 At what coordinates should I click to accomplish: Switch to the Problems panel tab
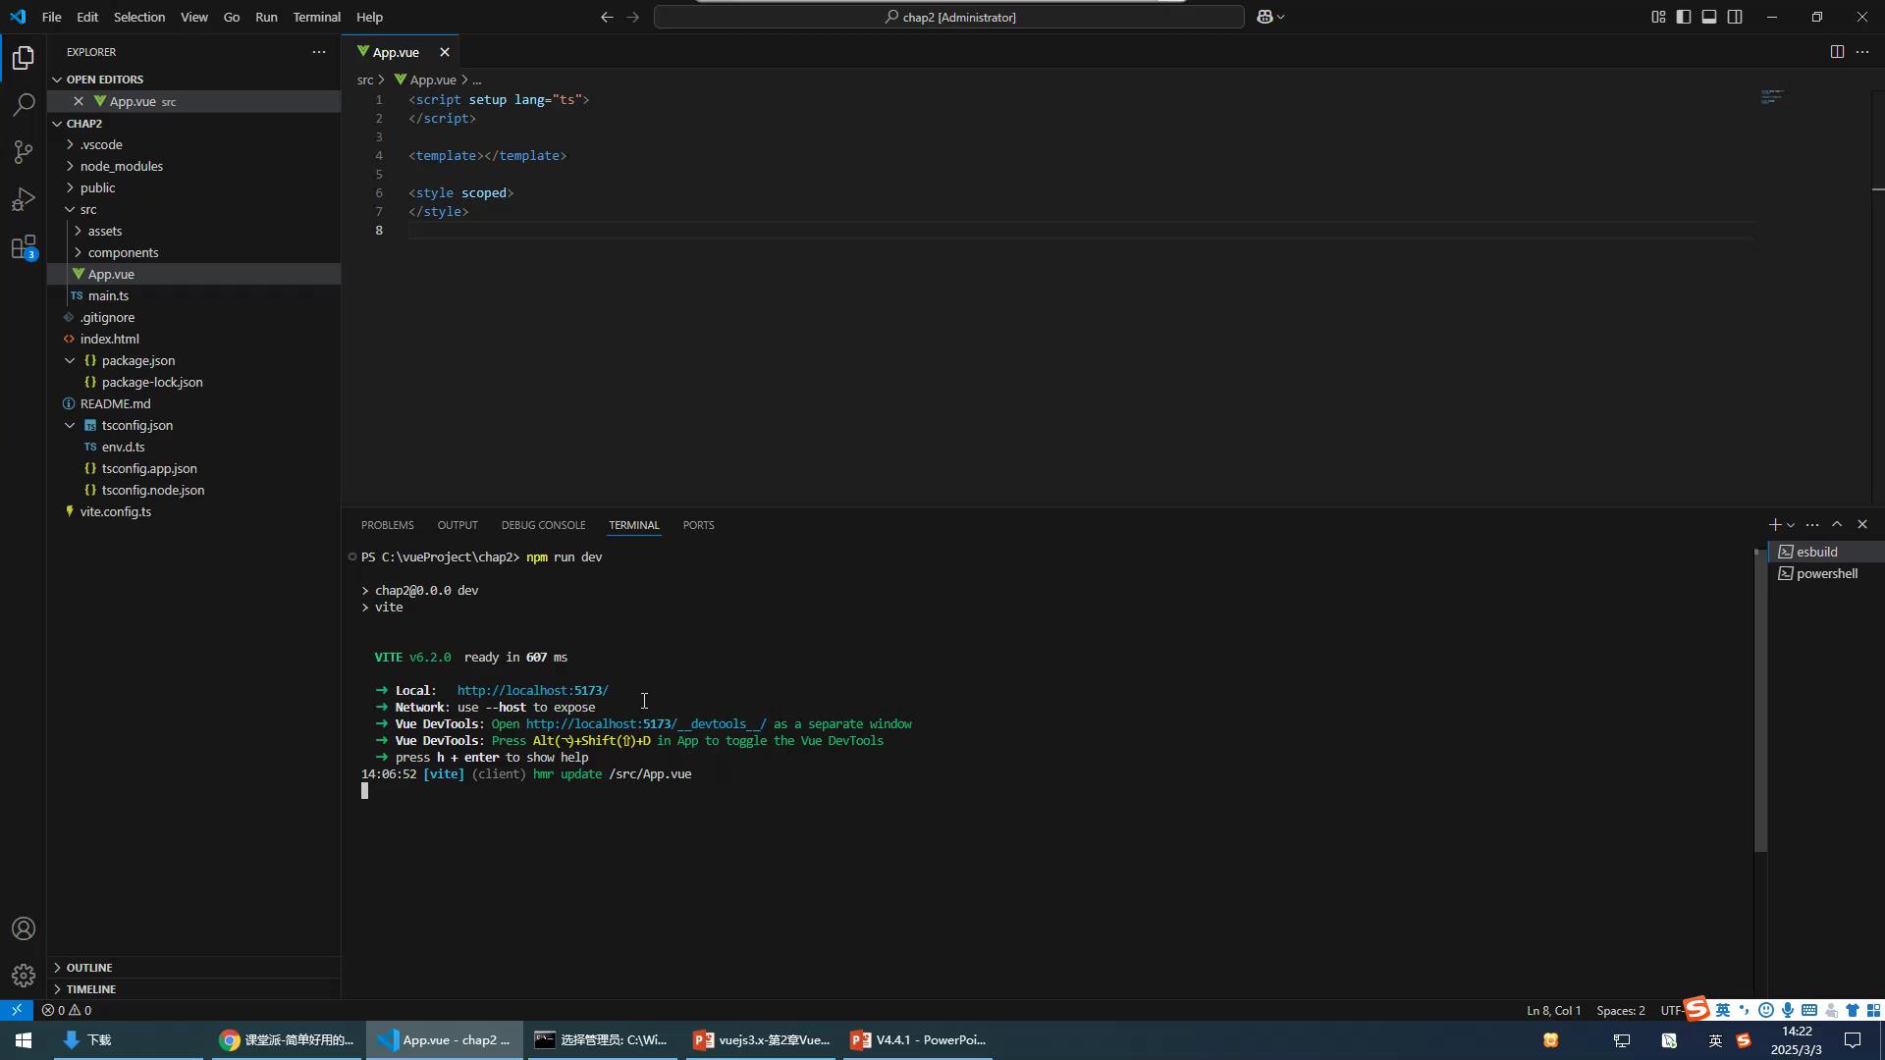click(387, 525)
